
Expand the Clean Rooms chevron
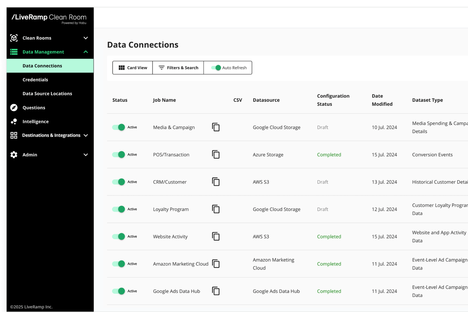[x=86, y=38]
